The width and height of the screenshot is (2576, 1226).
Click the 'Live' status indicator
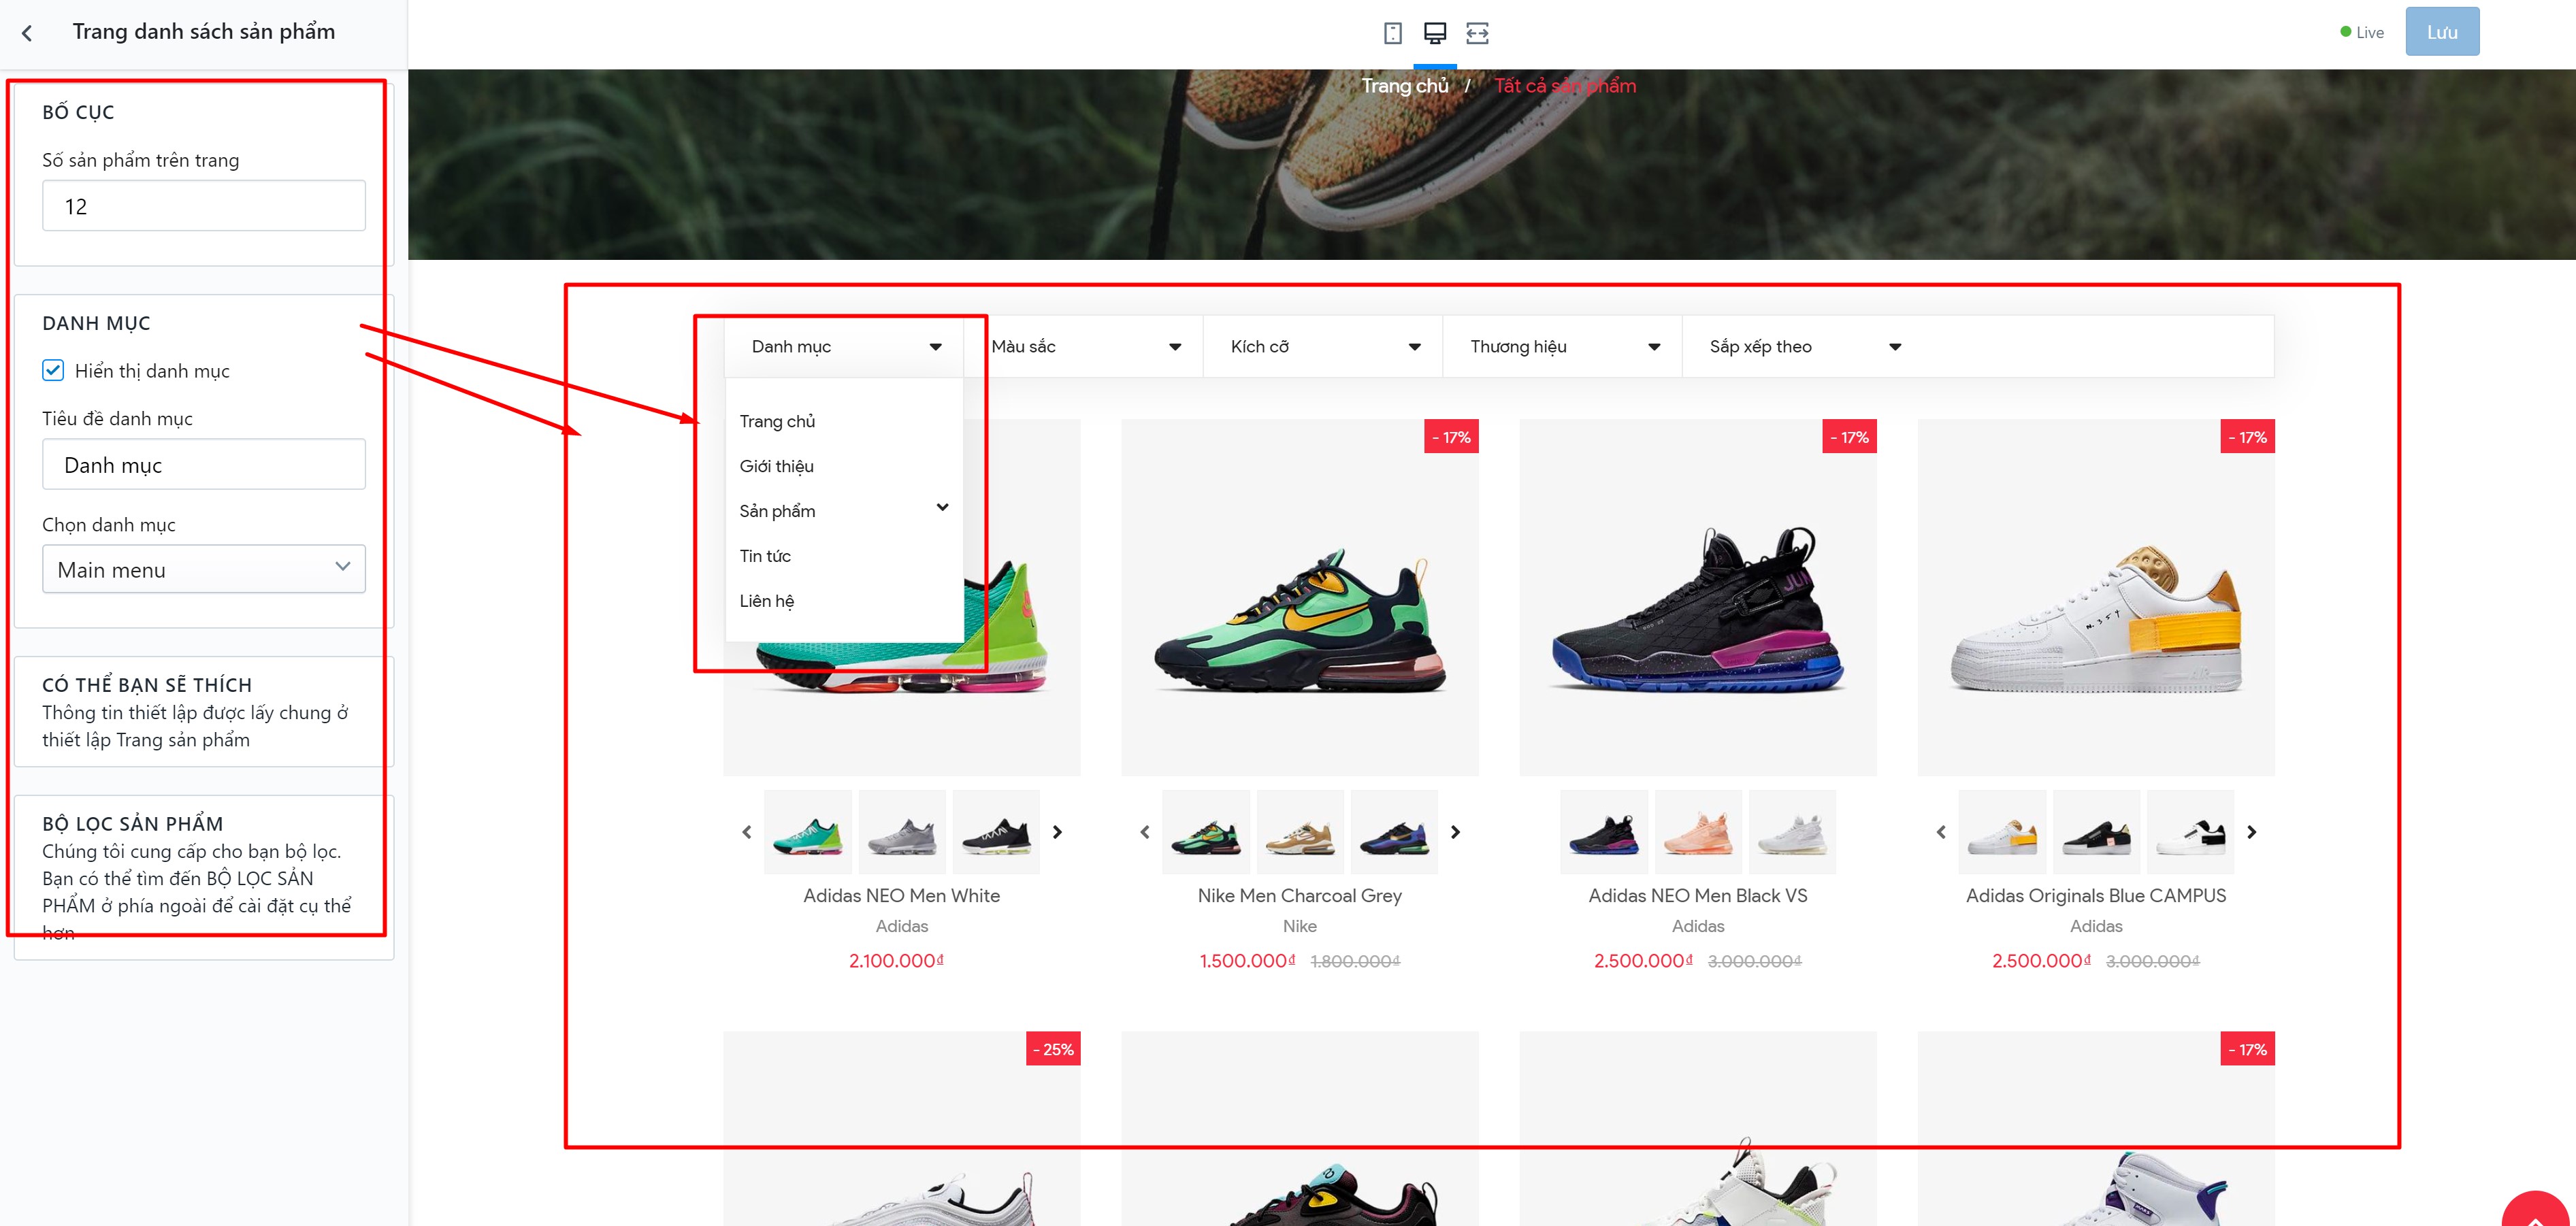coord(2361,33)
